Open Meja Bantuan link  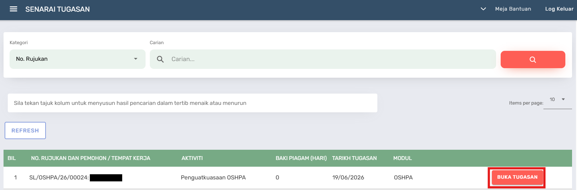[x=513, y=9]
